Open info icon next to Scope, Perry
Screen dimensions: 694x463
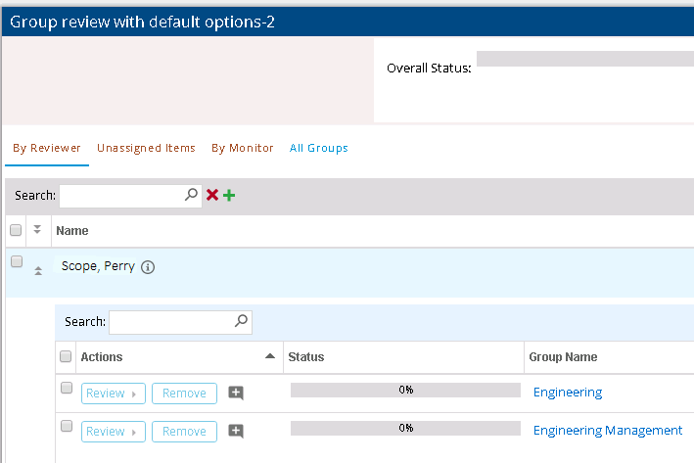[148, 267]
